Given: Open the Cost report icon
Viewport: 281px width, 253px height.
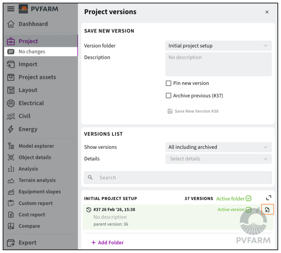Looking at the screenshot, I should point(11,214).
